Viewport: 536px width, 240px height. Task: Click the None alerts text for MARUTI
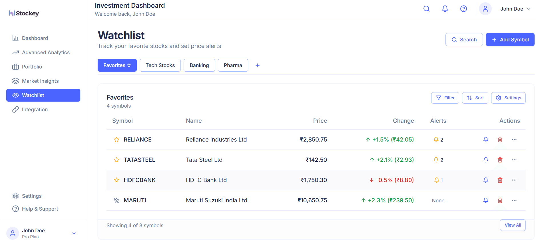(x=438, y=201)
